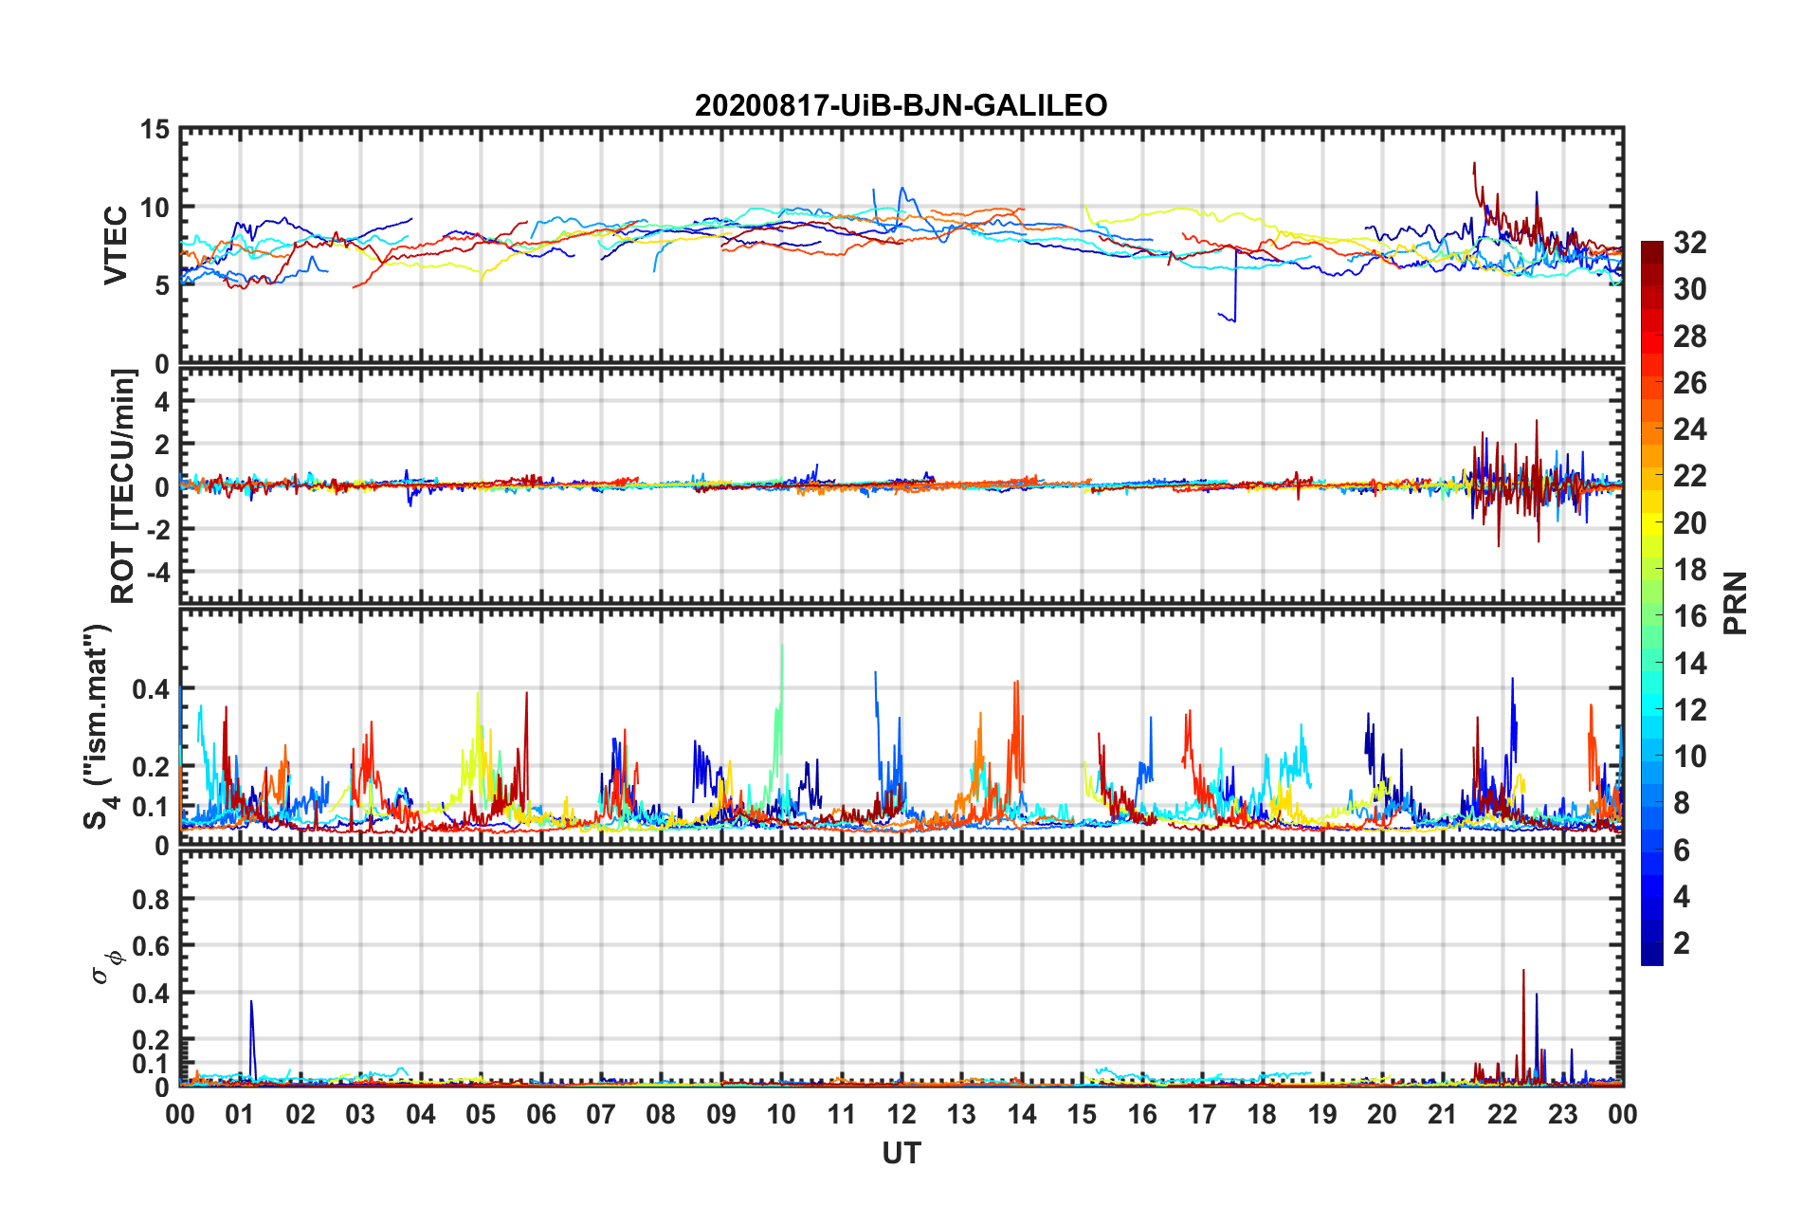Click colorbar tick value 14
1803x1206 pixels.
[x=1690, y=663]
